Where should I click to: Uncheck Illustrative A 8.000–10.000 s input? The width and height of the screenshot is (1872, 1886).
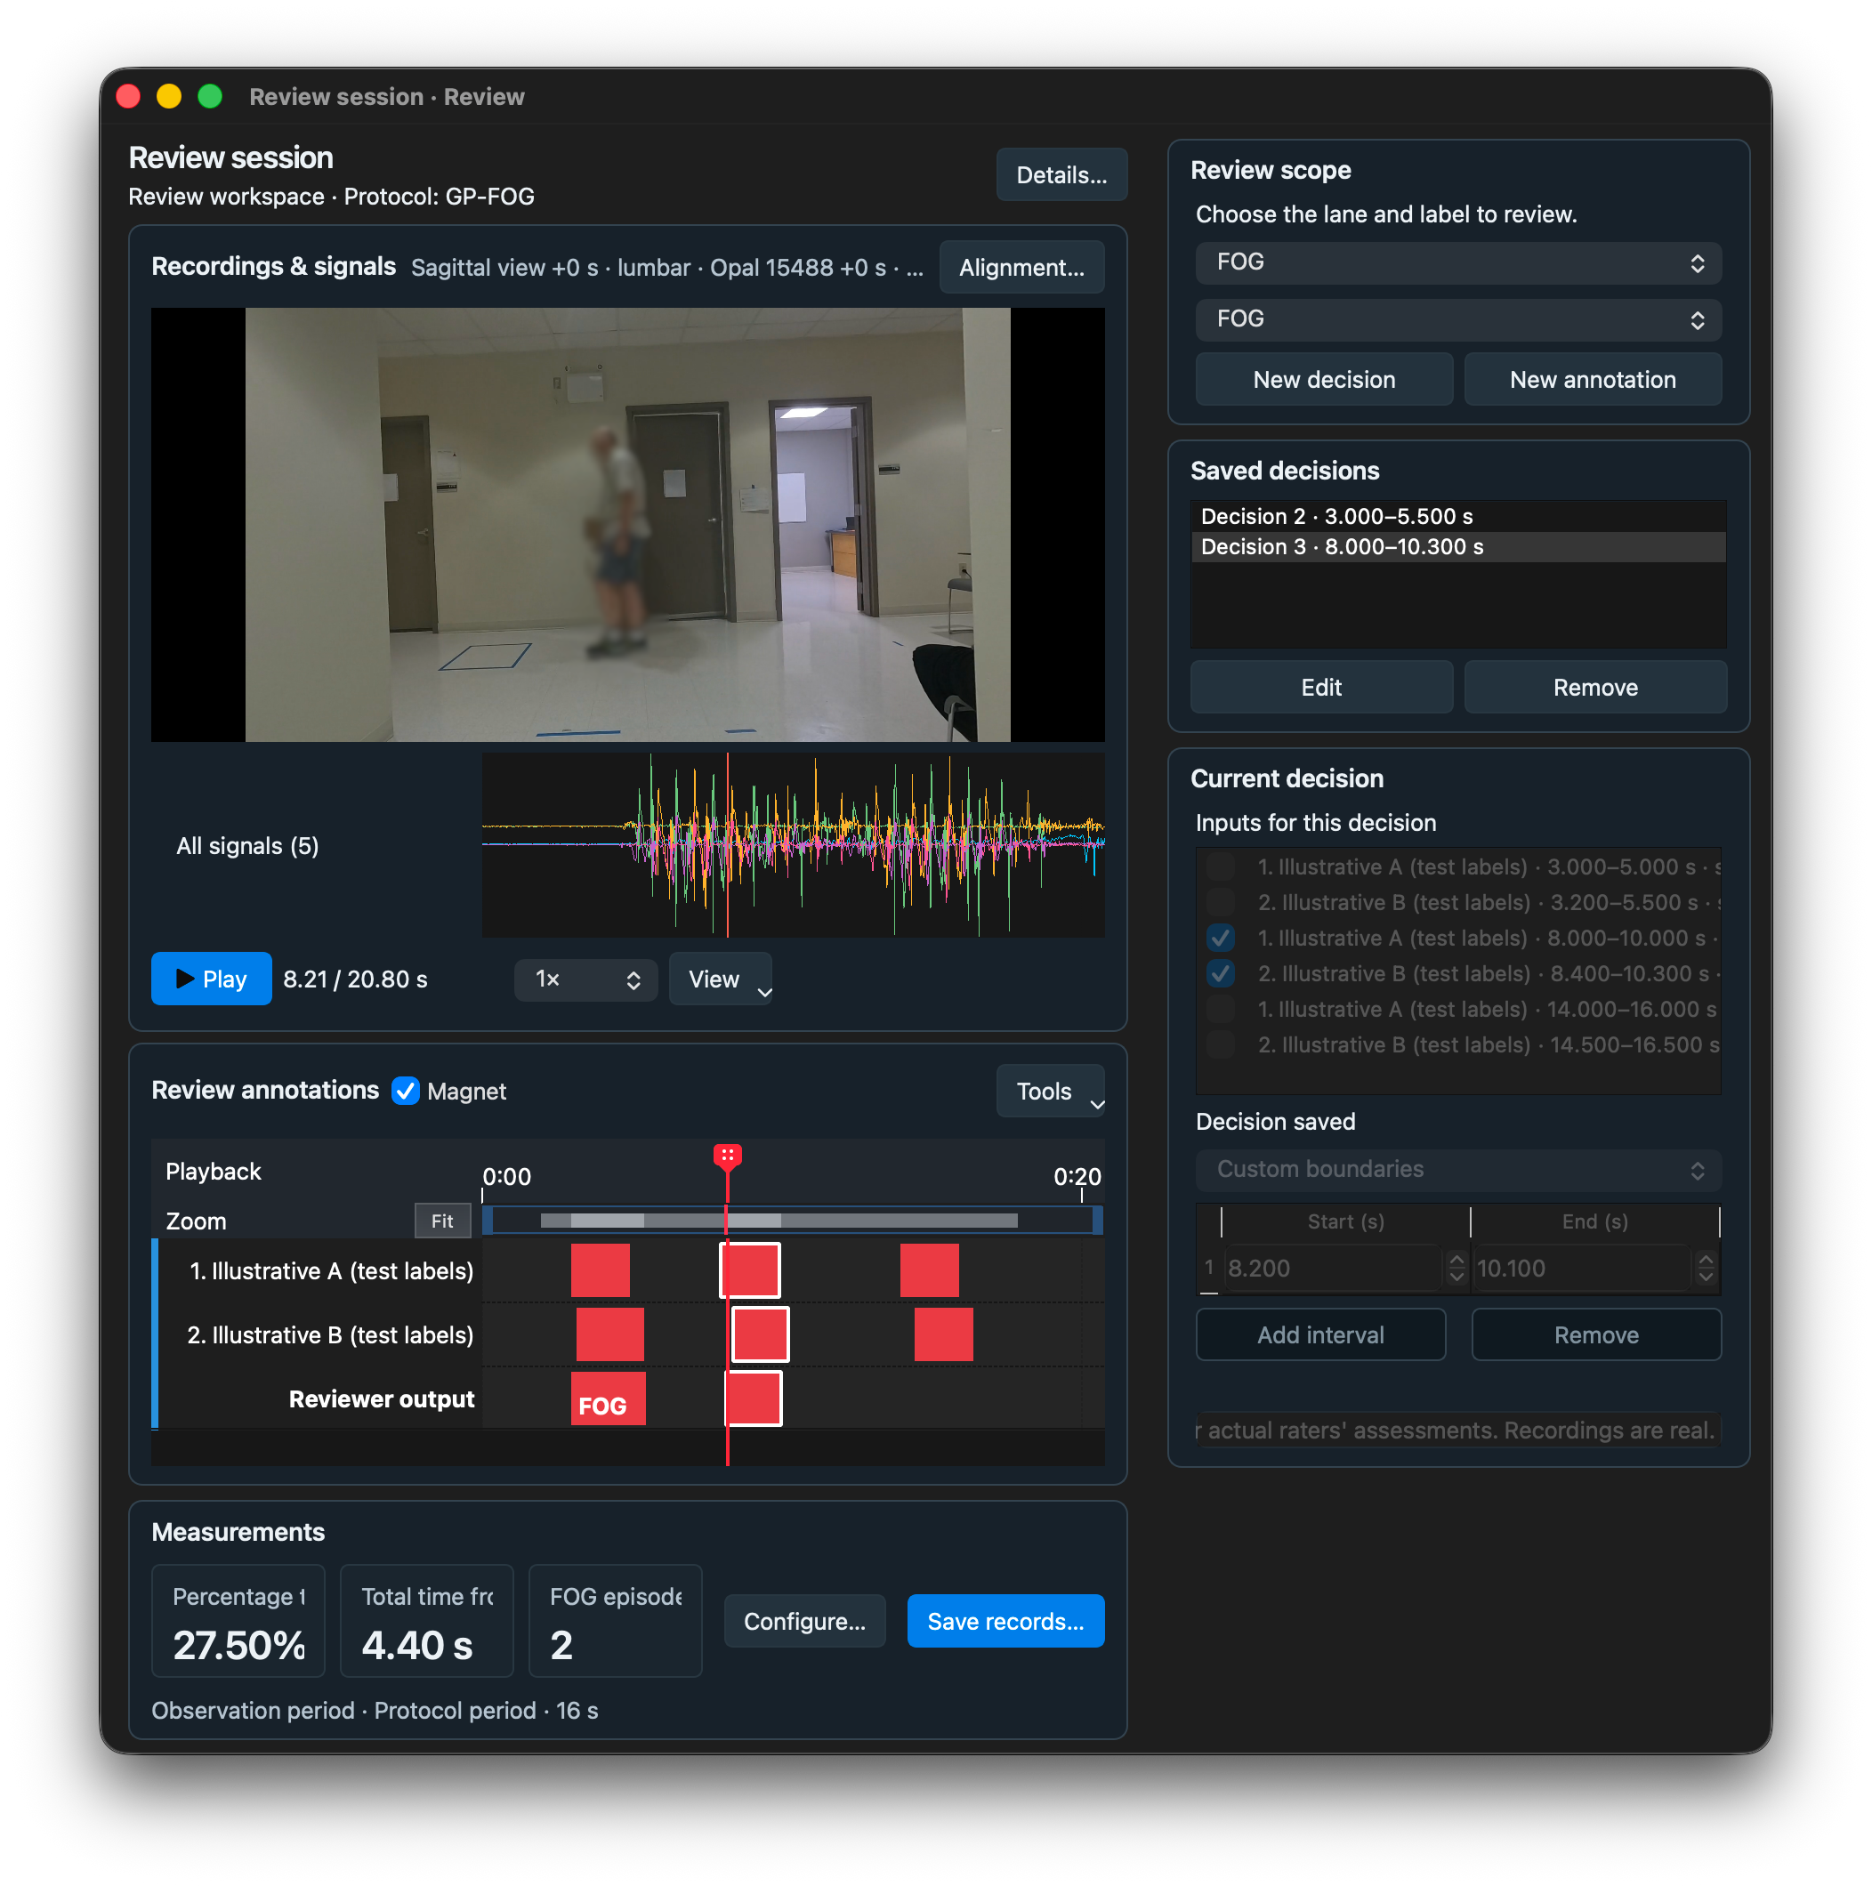(x=1220, y=937)
